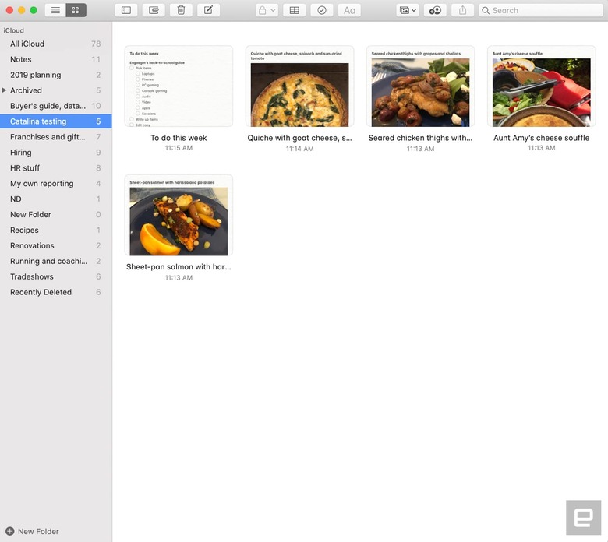Open the To do this week note thumbnail
608x542 pixels.
tap(179, 86)
